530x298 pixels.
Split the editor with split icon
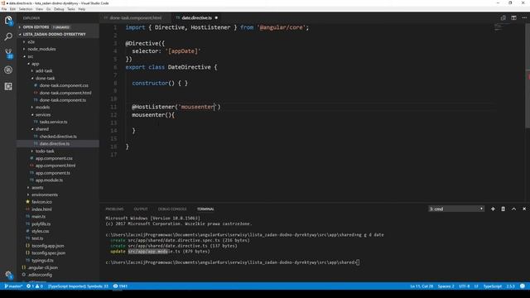[x=513, y=18]
